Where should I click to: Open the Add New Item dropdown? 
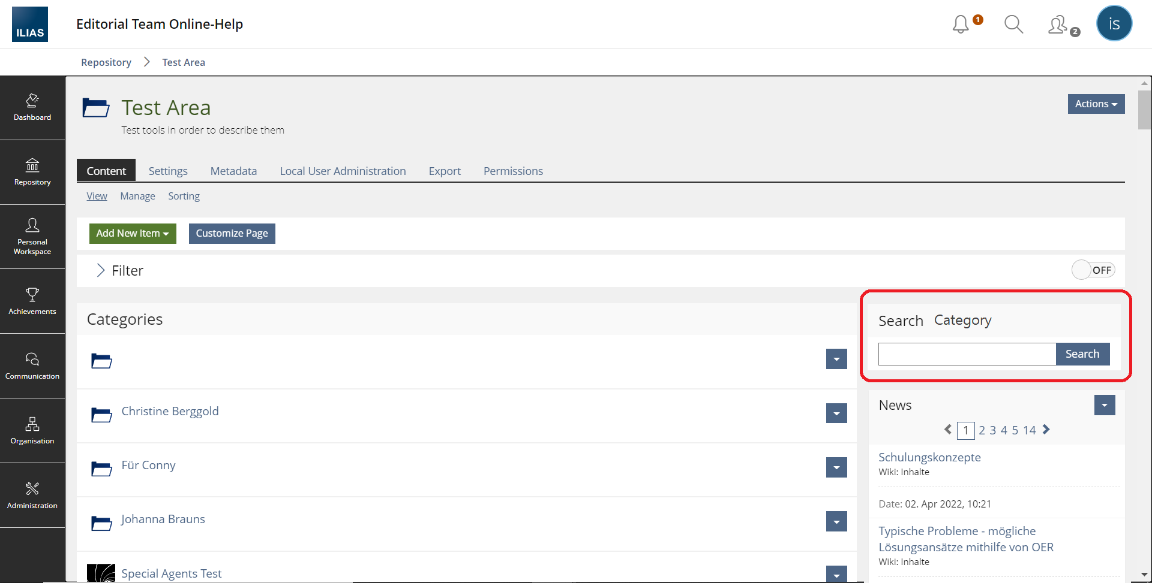pos(133,234)
